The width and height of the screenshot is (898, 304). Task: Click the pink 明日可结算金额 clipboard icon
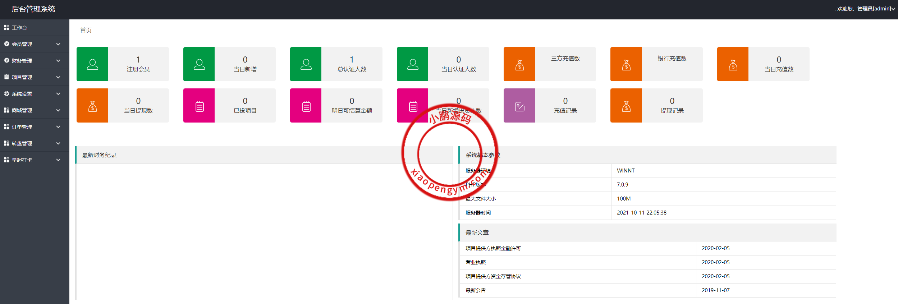coord(306,106)
